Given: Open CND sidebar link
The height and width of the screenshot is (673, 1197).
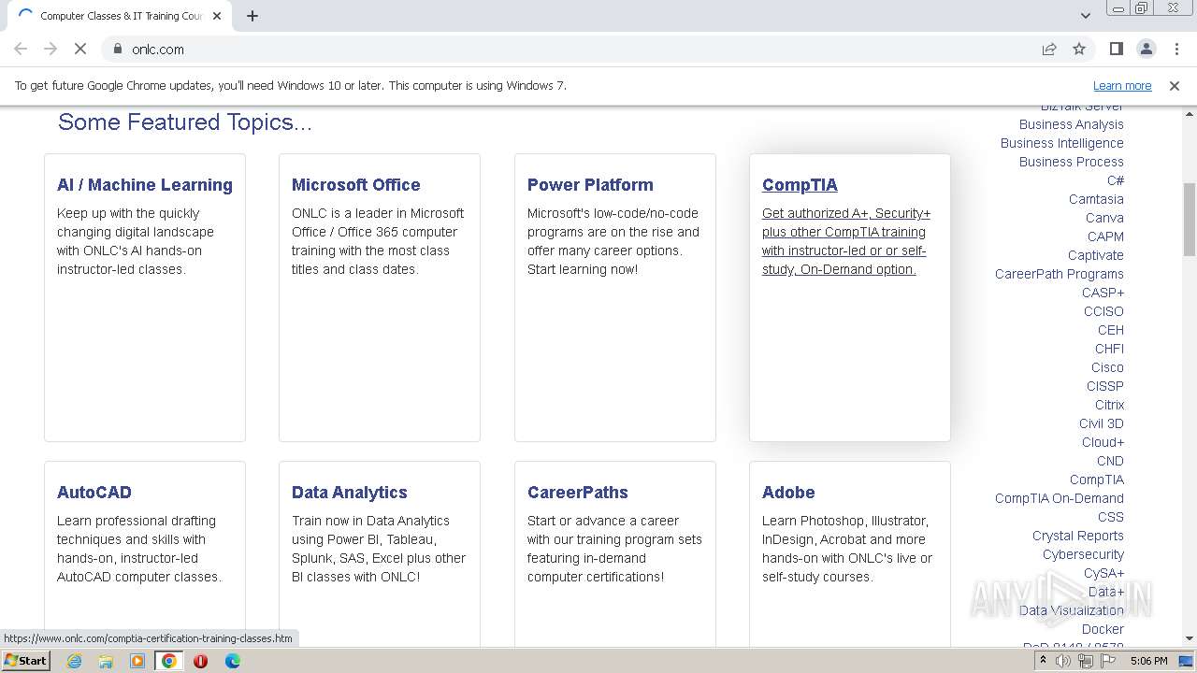Looking at the screenshot, I should pyautogui.click(x=1110, y=461).
